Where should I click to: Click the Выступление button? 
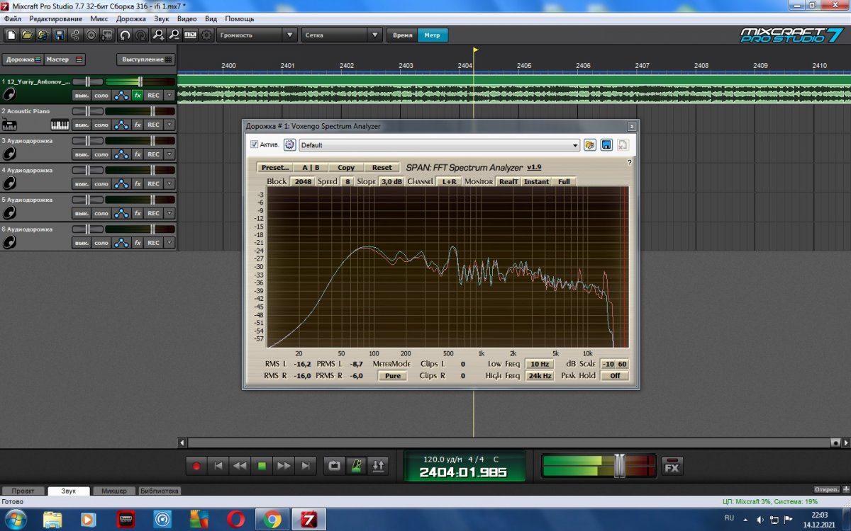click(145, 59)
